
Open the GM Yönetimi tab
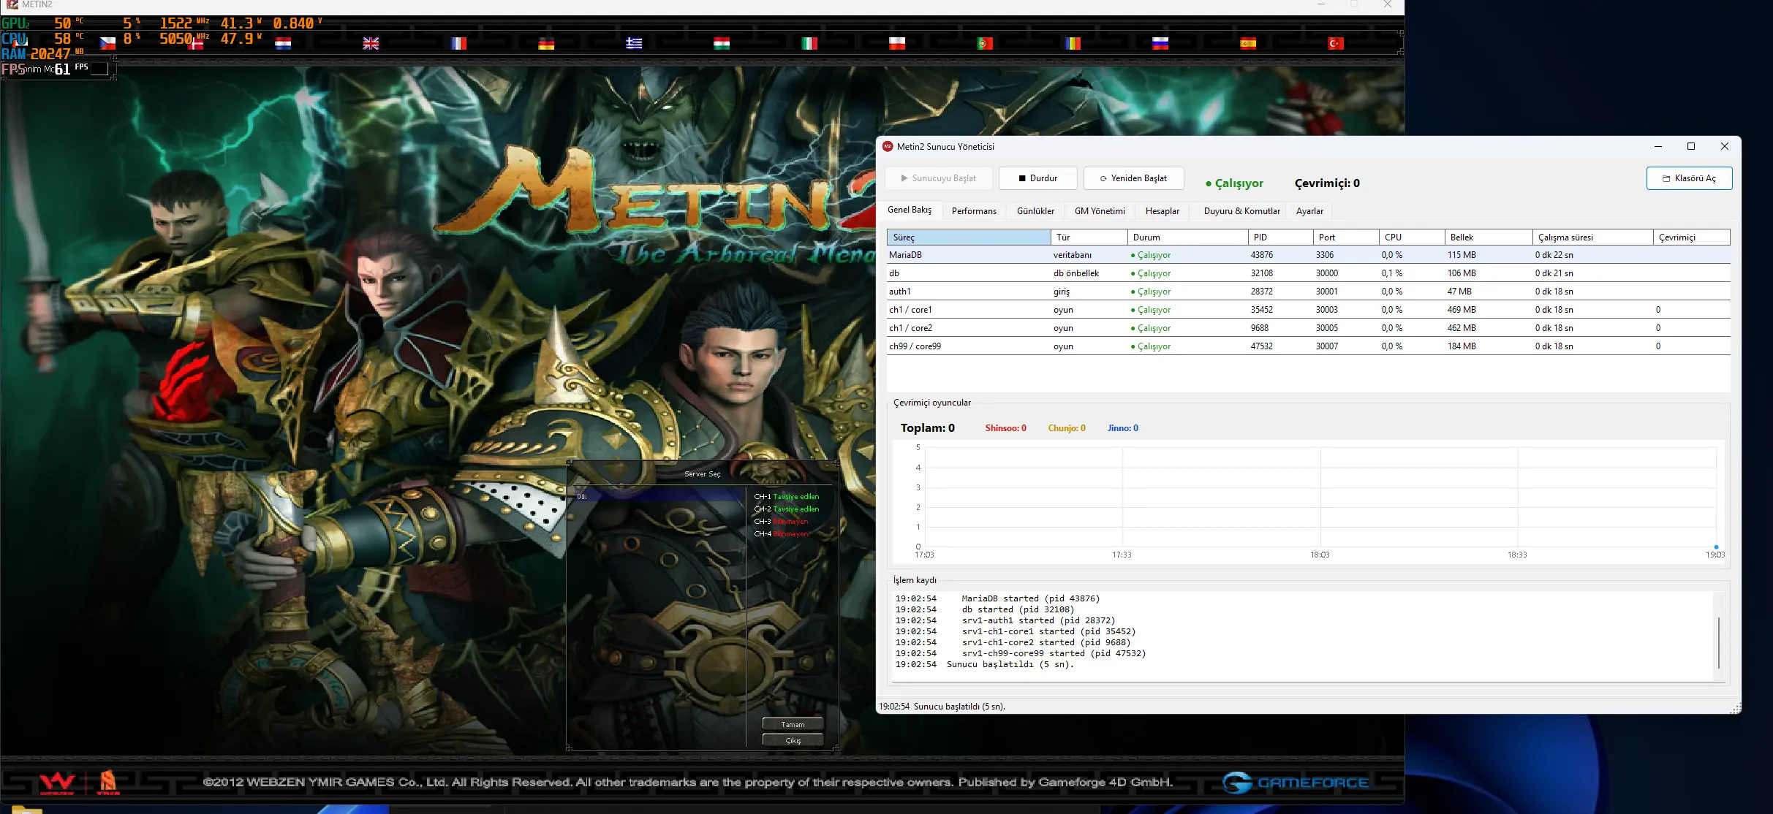[1100, 211]
